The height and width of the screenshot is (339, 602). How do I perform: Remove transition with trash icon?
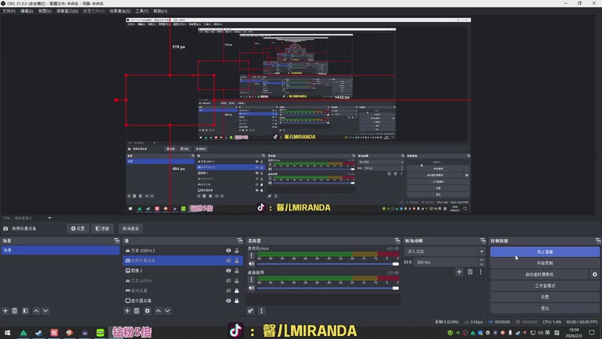pyautogui.click(x=470, y=272)
